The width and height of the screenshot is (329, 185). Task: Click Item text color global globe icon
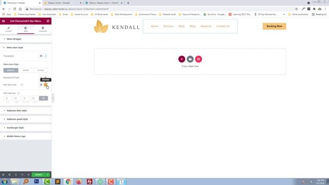(41, 85)
